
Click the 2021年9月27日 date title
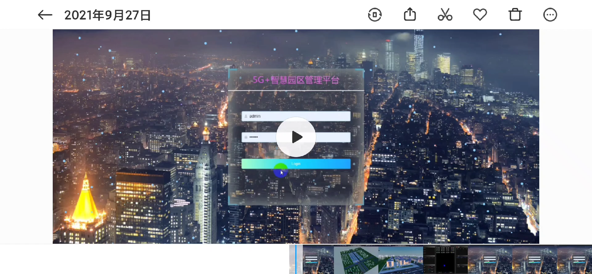click(x=107, y=15)
